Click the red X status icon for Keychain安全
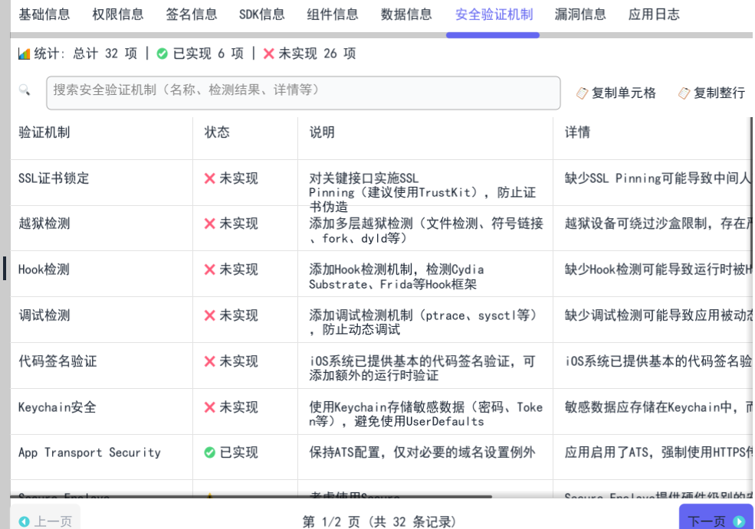This screenshot has width=755, height=529. click(x=209, y=407)
